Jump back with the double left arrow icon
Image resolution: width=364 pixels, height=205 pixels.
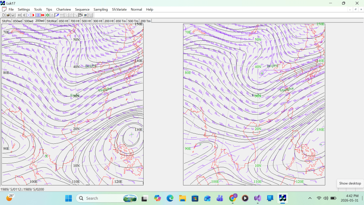19,15
